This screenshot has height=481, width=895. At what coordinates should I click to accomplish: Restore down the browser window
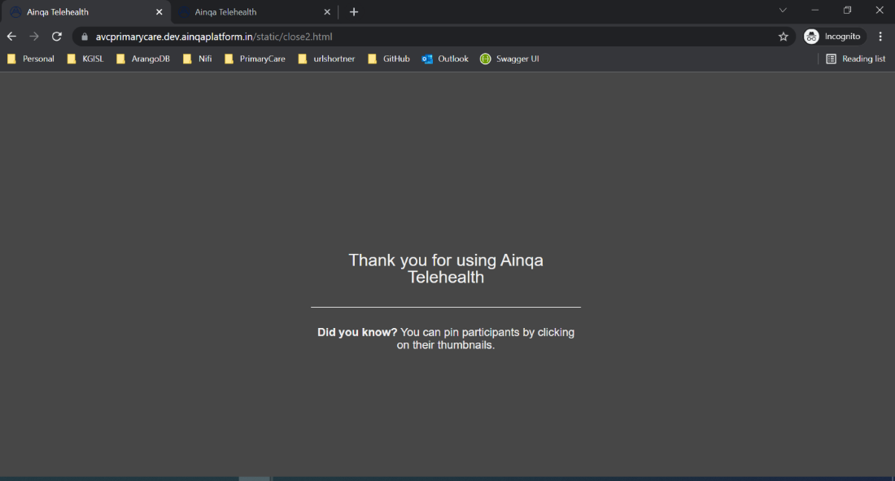(x=848, y=11)
